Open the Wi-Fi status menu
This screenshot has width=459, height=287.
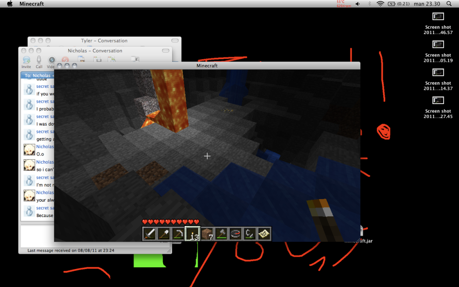(381, 4)
